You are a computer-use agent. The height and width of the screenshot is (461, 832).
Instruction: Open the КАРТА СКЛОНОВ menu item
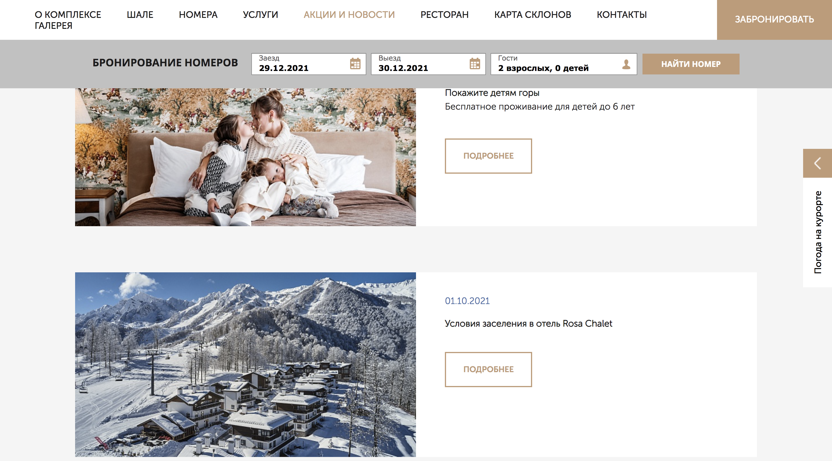point(533,14)
